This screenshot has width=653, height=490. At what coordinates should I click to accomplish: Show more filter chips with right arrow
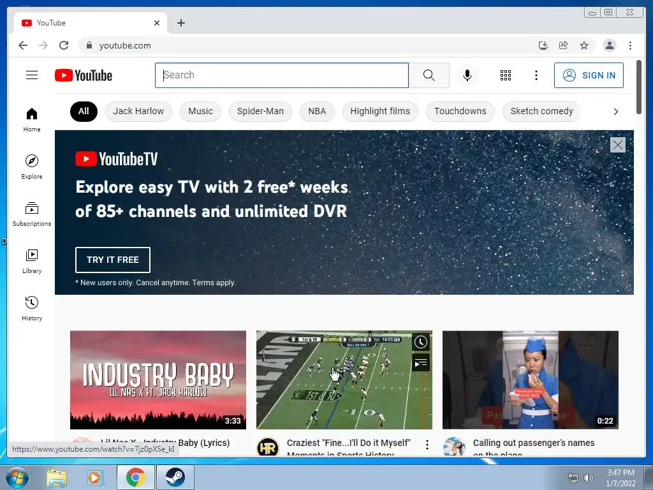[615, 112]
